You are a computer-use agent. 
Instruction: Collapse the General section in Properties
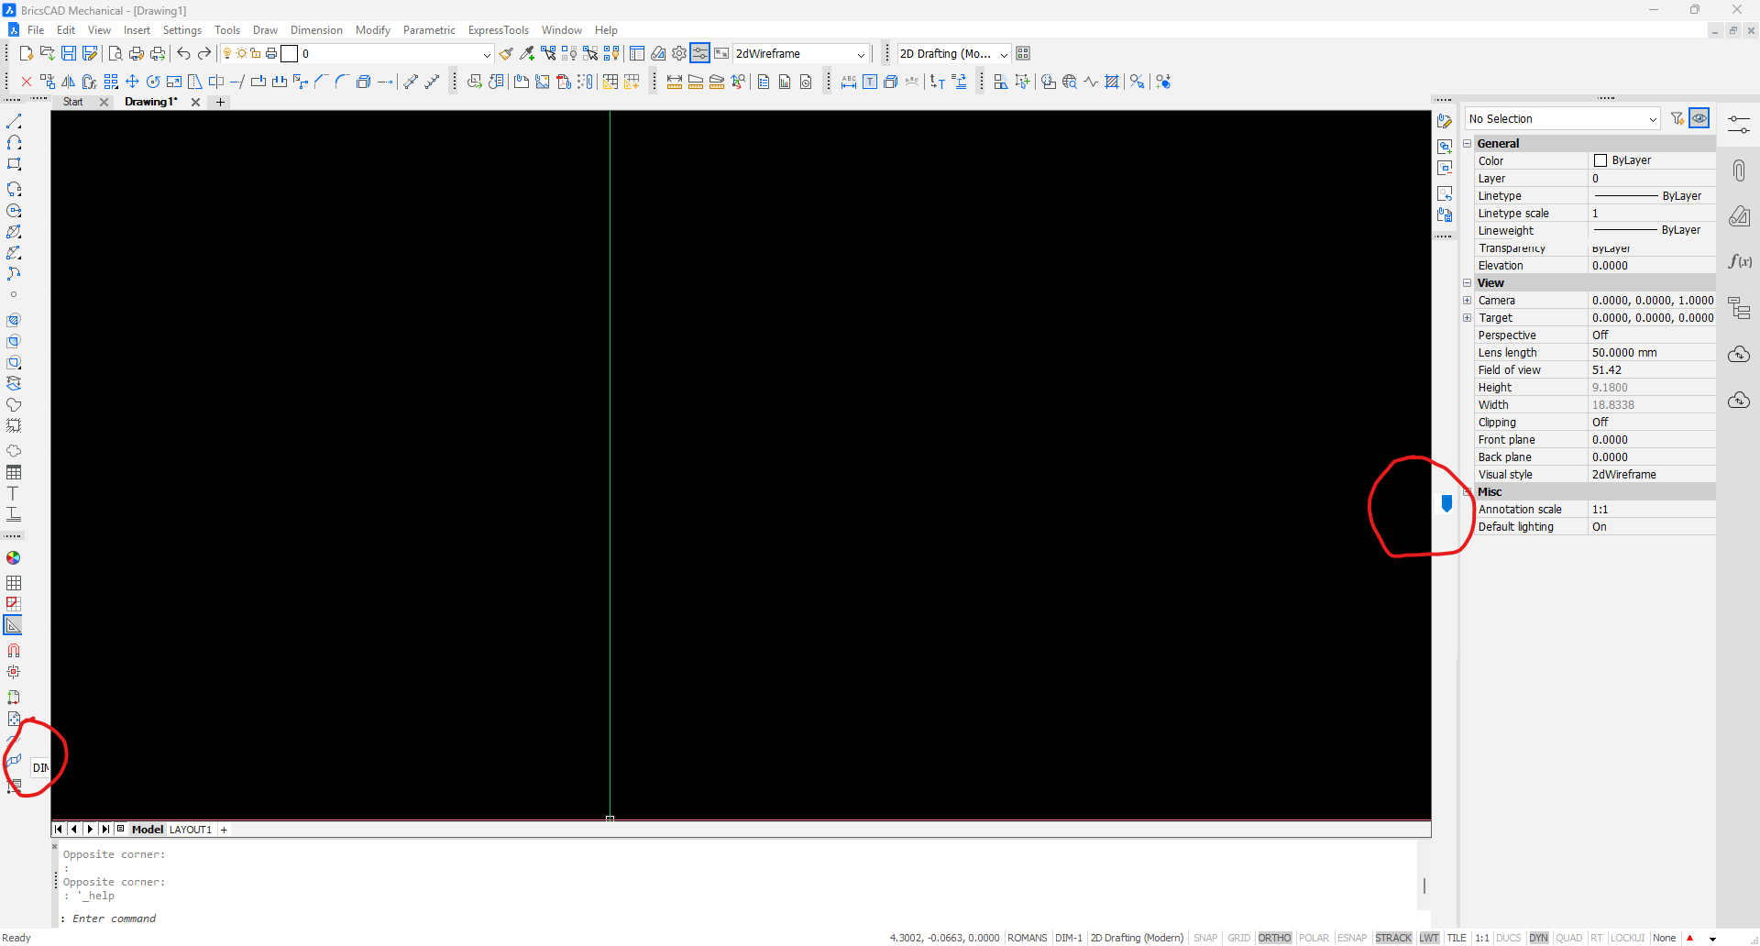tap(1468, 144)
